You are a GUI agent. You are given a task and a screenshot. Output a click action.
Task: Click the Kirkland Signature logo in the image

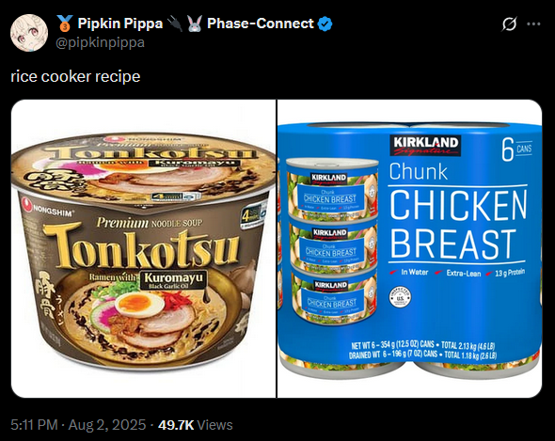[425, 146]
